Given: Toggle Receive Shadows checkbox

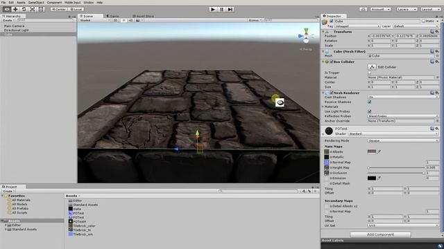Looking at the screenshot, I should (x=370, y=102).
